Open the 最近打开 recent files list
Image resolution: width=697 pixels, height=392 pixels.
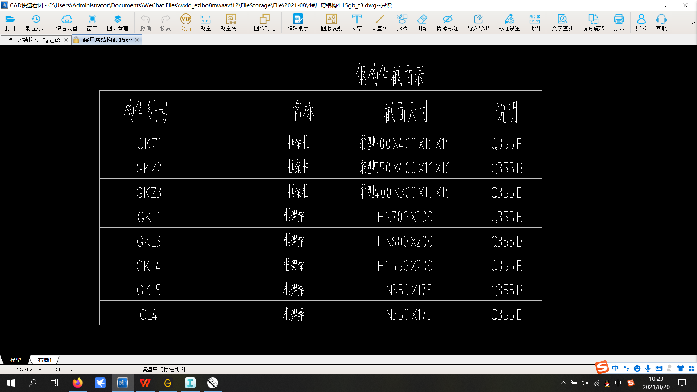36,23
